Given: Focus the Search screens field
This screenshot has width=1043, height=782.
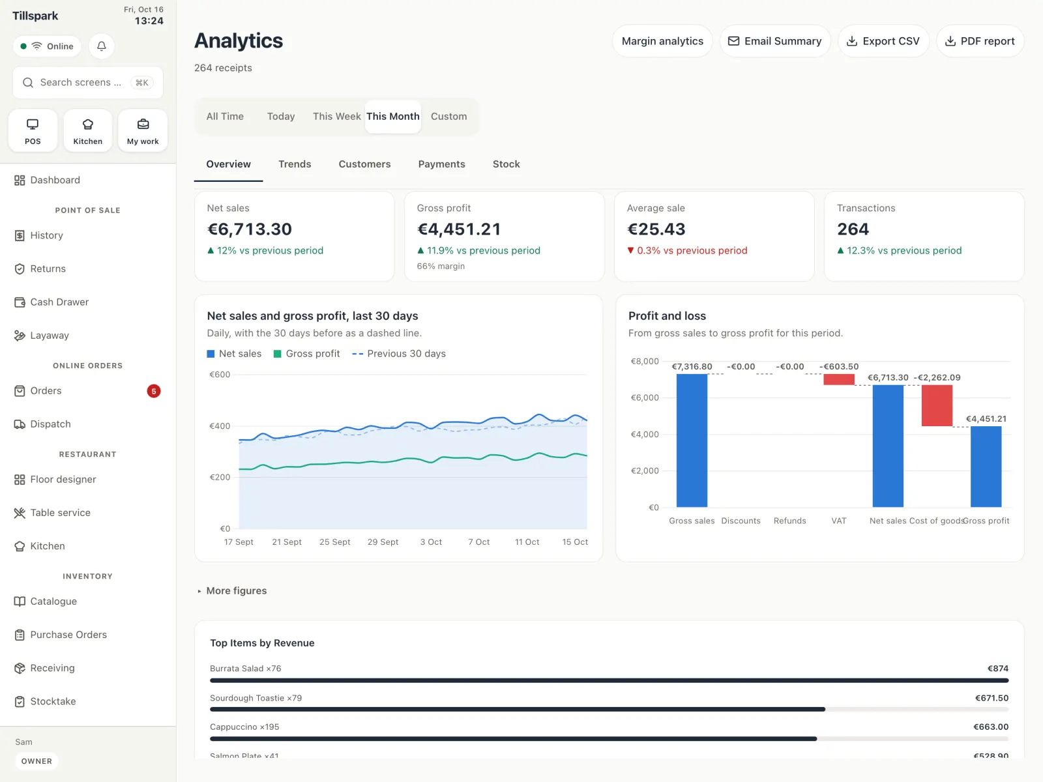Looking at the screenshot, I should 88,83.
